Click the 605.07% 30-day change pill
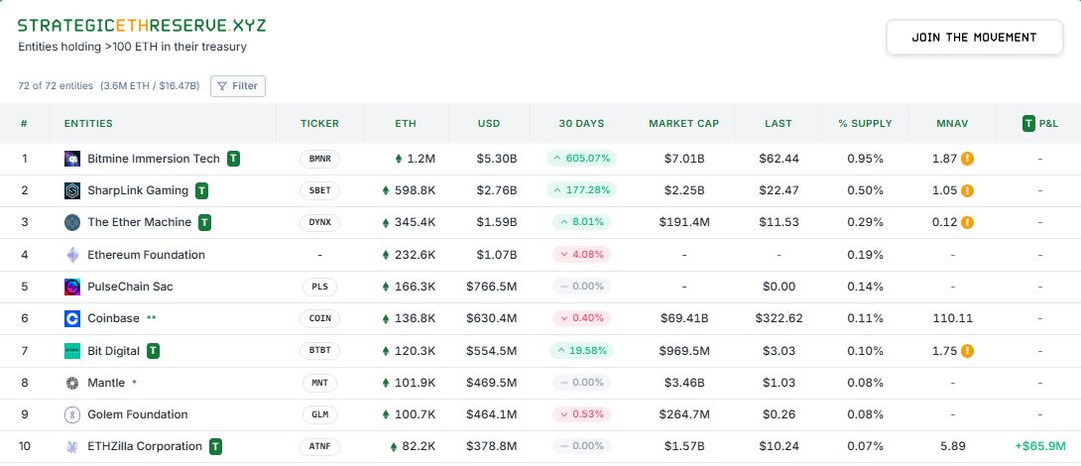 tap(581, 159)
